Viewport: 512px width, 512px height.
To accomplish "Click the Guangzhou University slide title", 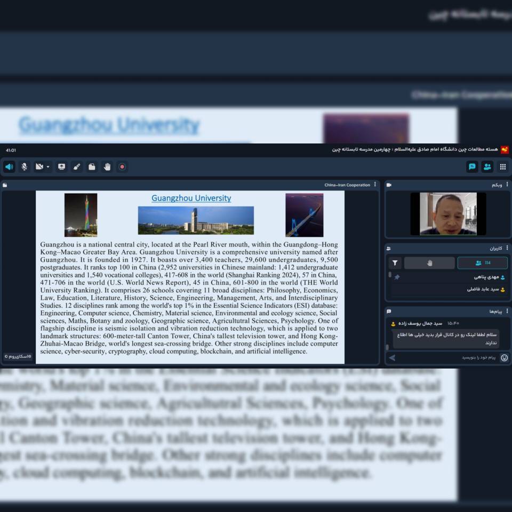I will (191, 198).
